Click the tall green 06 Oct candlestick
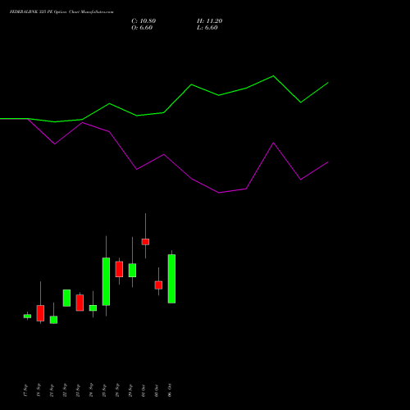 click(171, 279)
